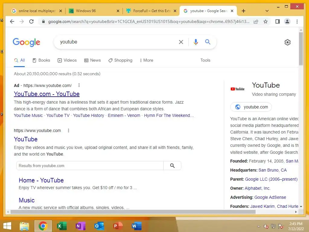Share this page using share icon

tap(256, 21)
